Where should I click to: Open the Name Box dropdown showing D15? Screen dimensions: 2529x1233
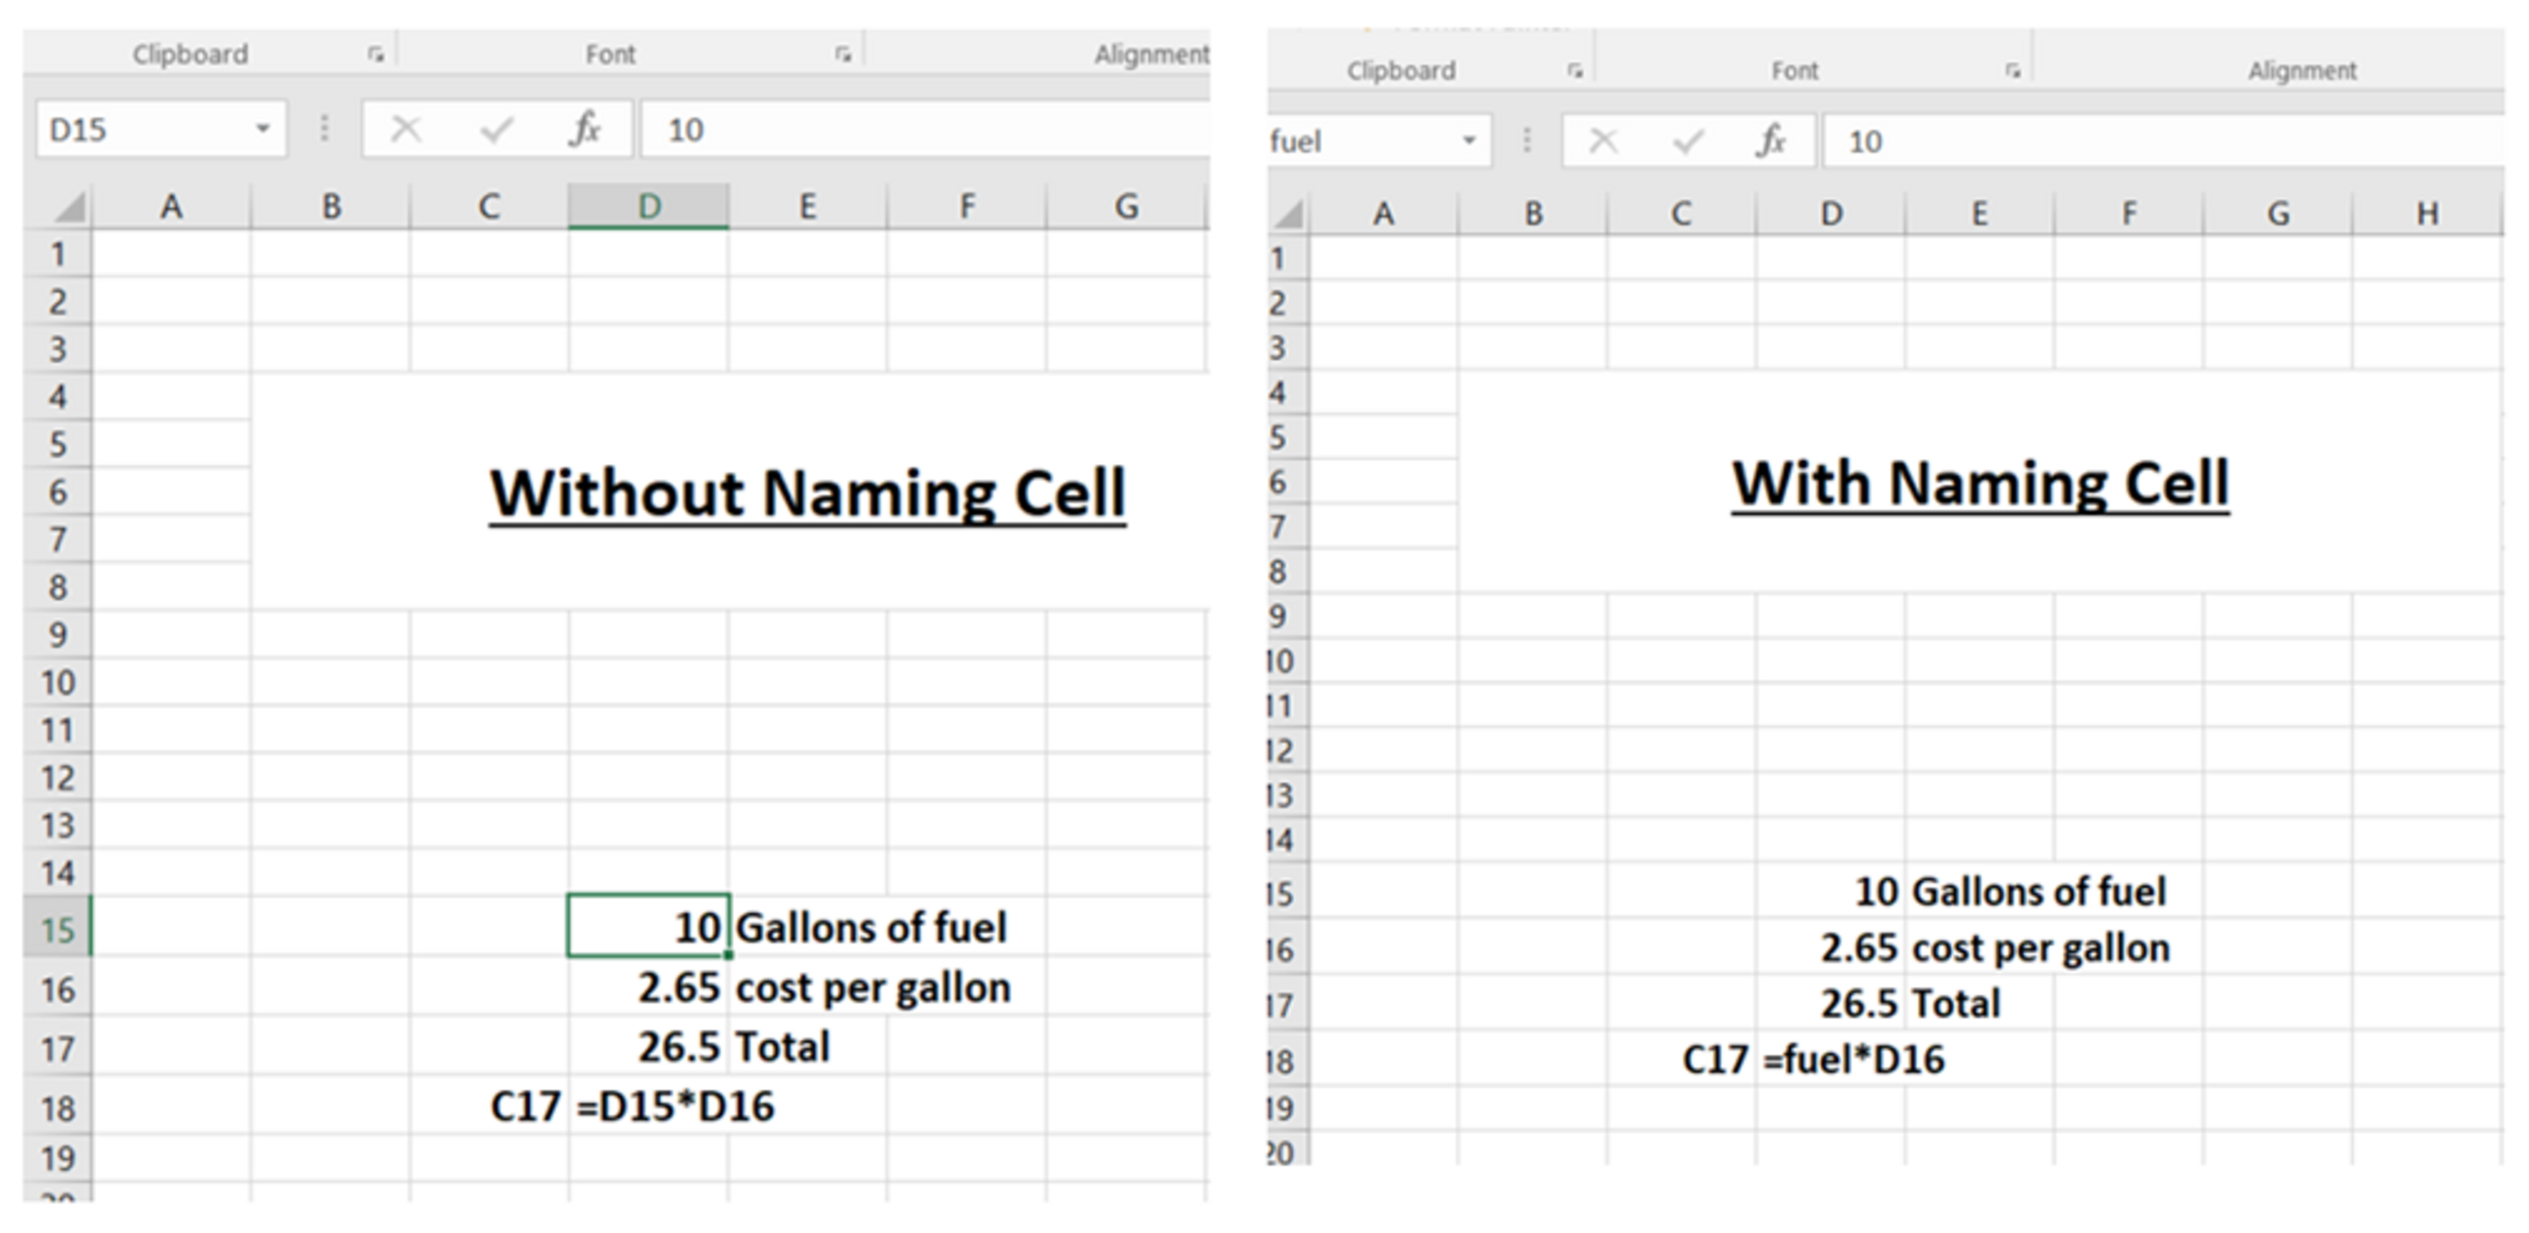pyautogui.click(x=263, y=127)
